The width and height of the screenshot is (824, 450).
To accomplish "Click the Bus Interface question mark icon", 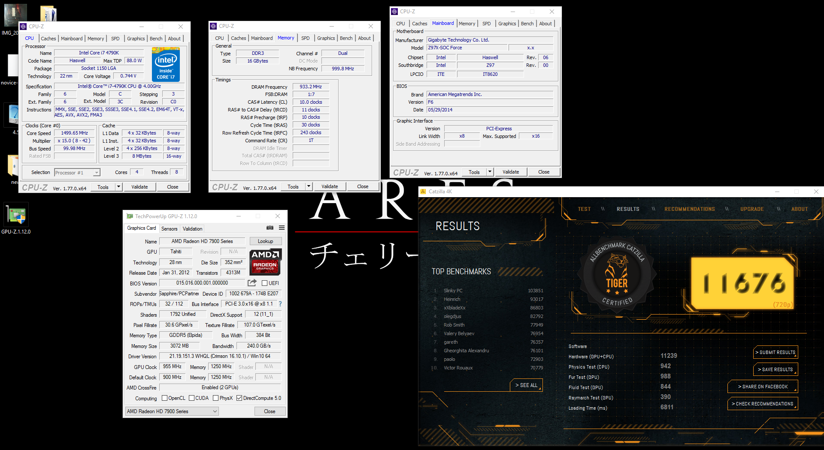I will click(280, 304).
